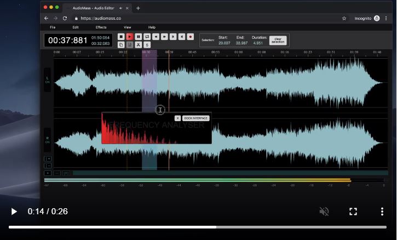This screenshot has width=397, height=240.
Task: Enter fullscreen video mode
Action: pyautogui.click(x=353, y=212)
